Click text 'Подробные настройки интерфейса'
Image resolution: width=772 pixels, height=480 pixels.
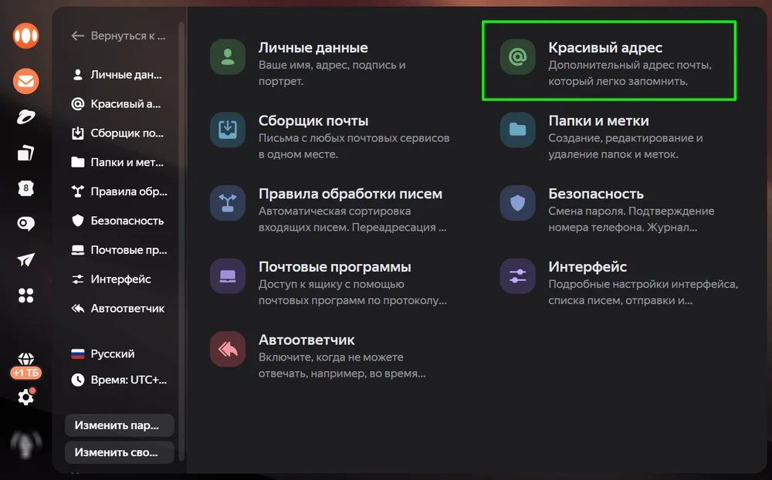pos(643,284)
